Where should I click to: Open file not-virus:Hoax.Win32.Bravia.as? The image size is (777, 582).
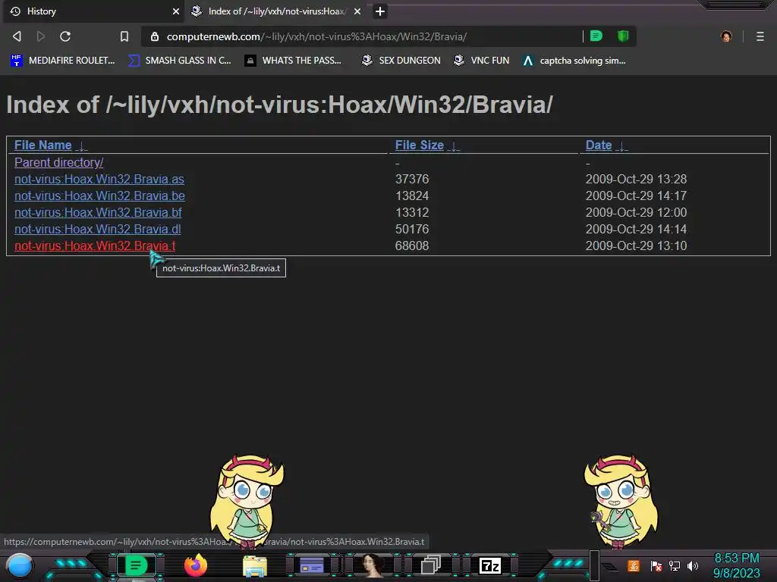click(99, 179)
